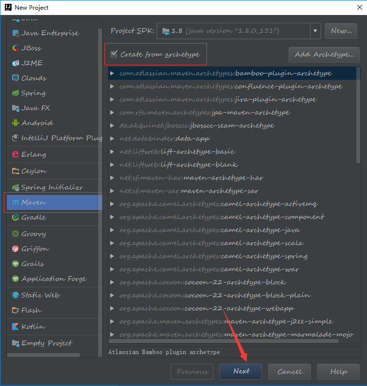Click the Help button

tap(338, 371)
